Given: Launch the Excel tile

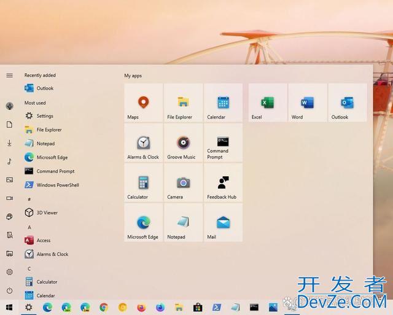Looking at the screenshot, I should (x=268, y=103).
